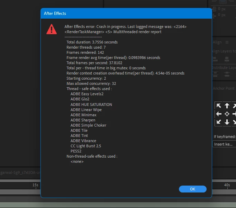
Task: Click 'Frames rendered: 142' line
Action: (x=85, y=52)
